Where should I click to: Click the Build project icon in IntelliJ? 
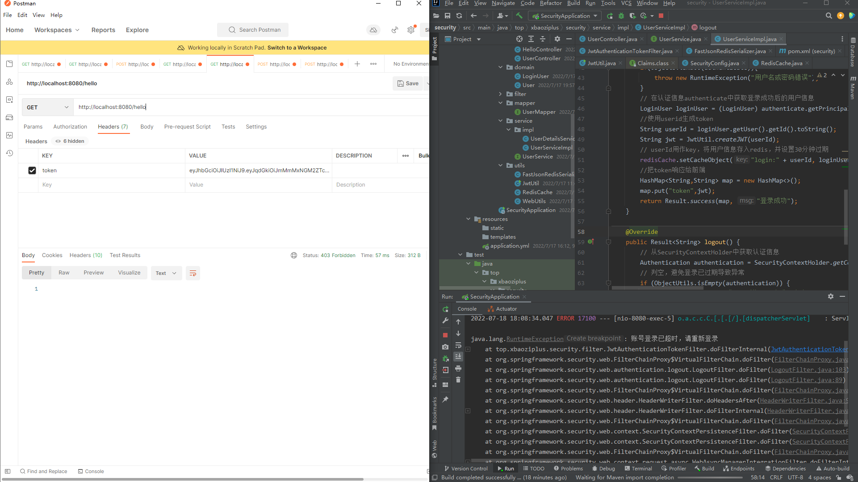pos(518,16)
